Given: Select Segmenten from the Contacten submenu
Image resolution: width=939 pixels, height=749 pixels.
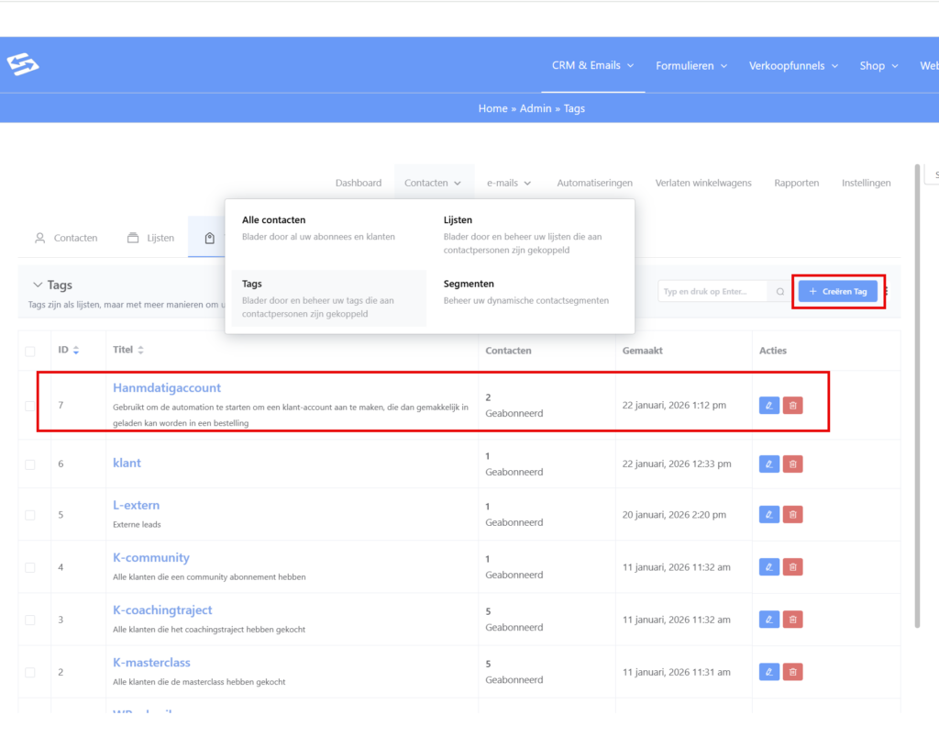Looking at the screenshot, I should point(469,285).
